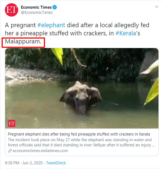
Task: Open the tweet options chevron dropdown
Action: pyautogui.click(x=157, y=7)
